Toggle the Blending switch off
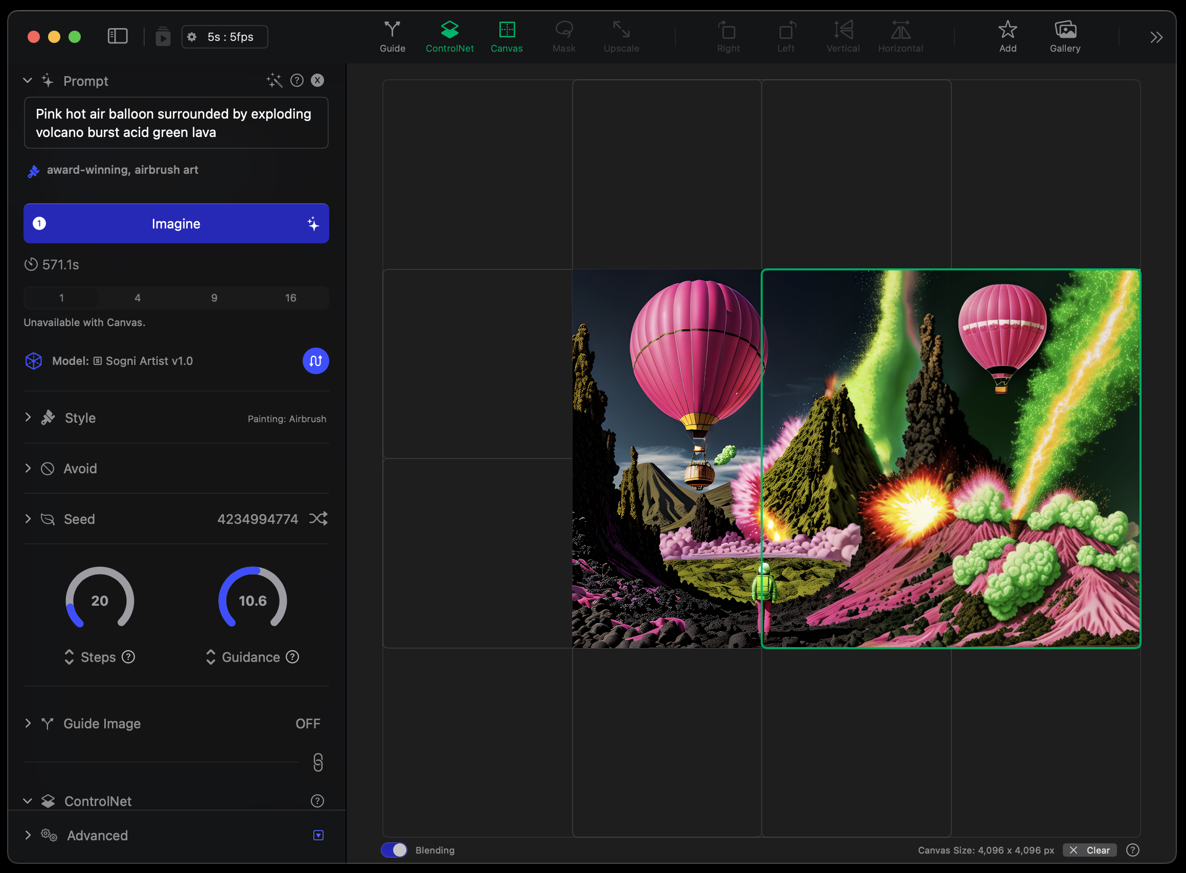Image resolution: width=1186 pixels, height=873 pixels. [394, 850]
